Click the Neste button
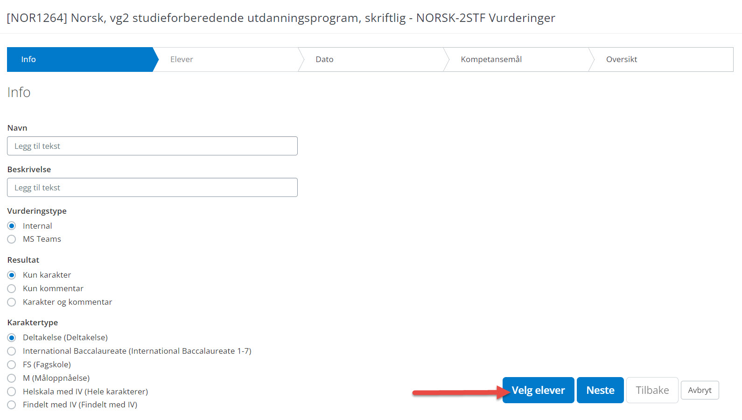Screen dimensions: 742x420 [x=600, y=390]
